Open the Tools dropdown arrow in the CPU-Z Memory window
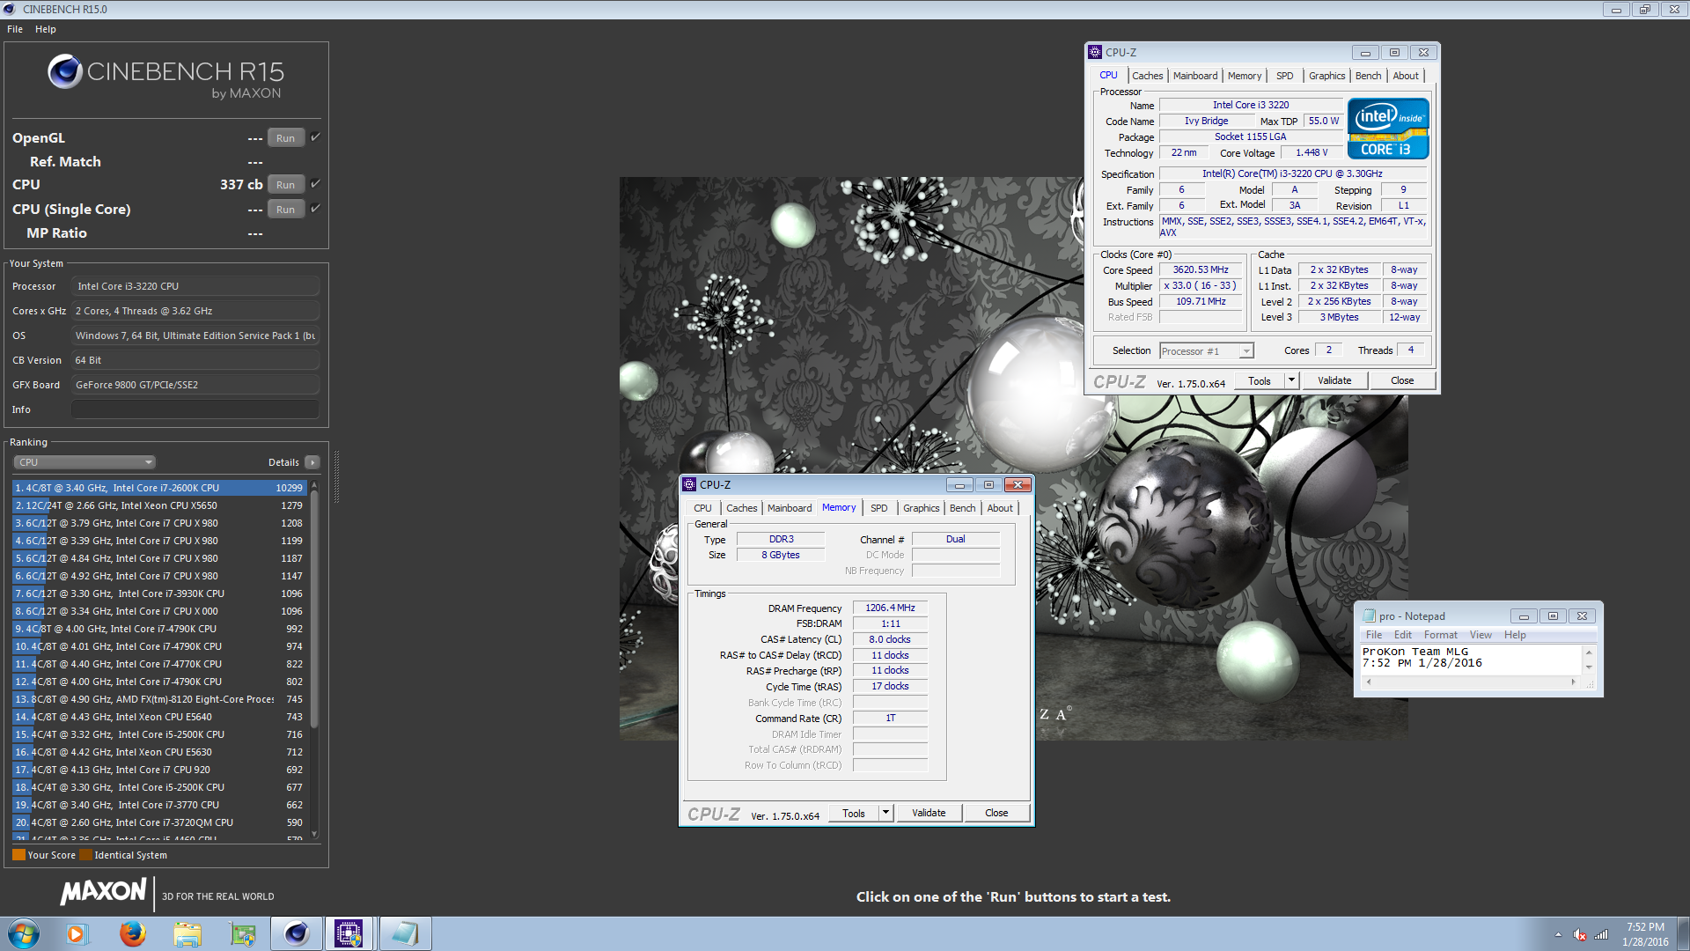1690x951 pixels. tap(885, 813)
